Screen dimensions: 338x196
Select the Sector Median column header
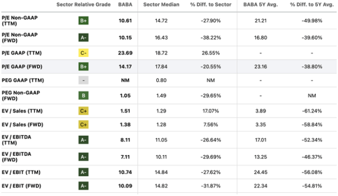(161, 5)
